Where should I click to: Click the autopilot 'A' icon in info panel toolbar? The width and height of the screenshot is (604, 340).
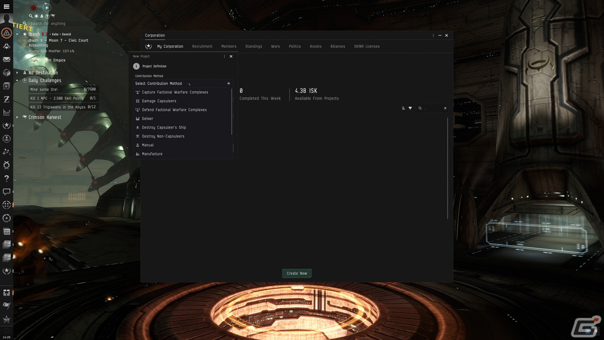click(x=42, y=16)
